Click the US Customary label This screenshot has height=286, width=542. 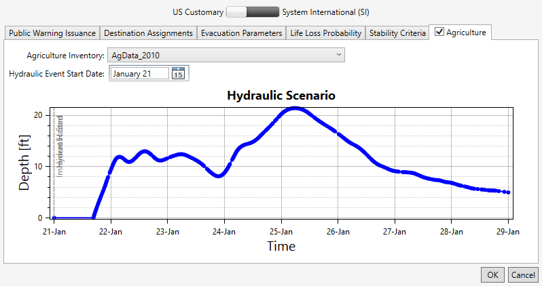[x=197, y=12]
